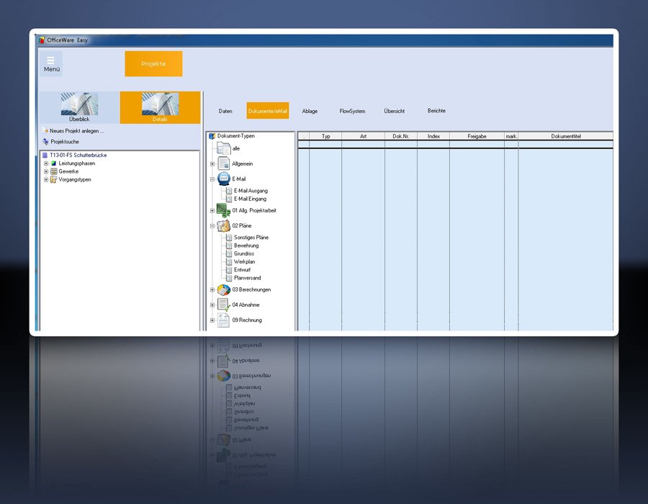Image resolution: width=648 pixels, height=504 pixels.
Task: Click the 04 Abnahme checklist icon
Action: (224, 305)
